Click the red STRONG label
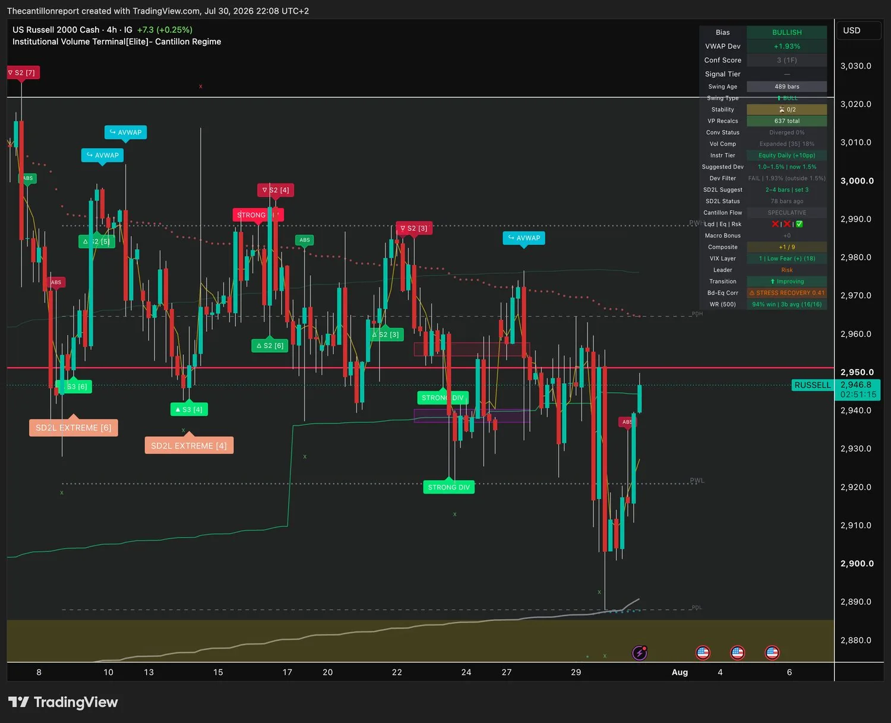The image size is (891, 723). pos(258,215)
